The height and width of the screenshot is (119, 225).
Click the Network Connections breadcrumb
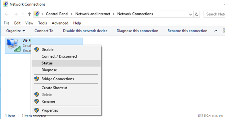(x=135, y=14)
